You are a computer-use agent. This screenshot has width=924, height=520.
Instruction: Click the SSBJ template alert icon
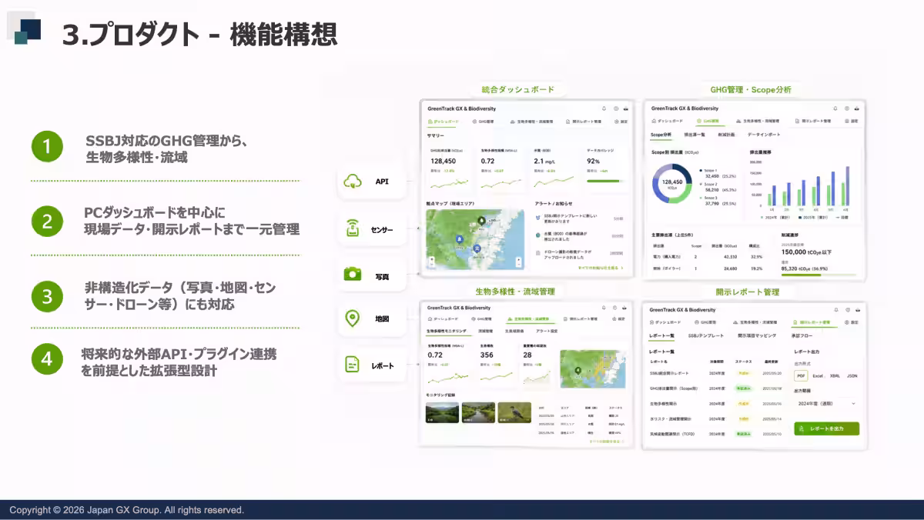537,218
